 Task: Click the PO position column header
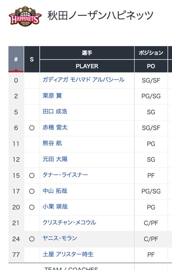pos(151,66)
